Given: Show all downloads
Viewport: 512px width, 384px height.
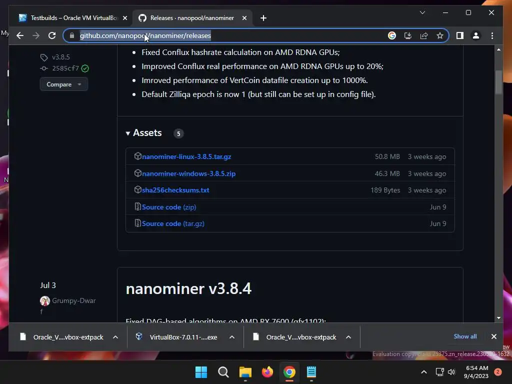Looking at the screenshot, I should coord(465,336).
